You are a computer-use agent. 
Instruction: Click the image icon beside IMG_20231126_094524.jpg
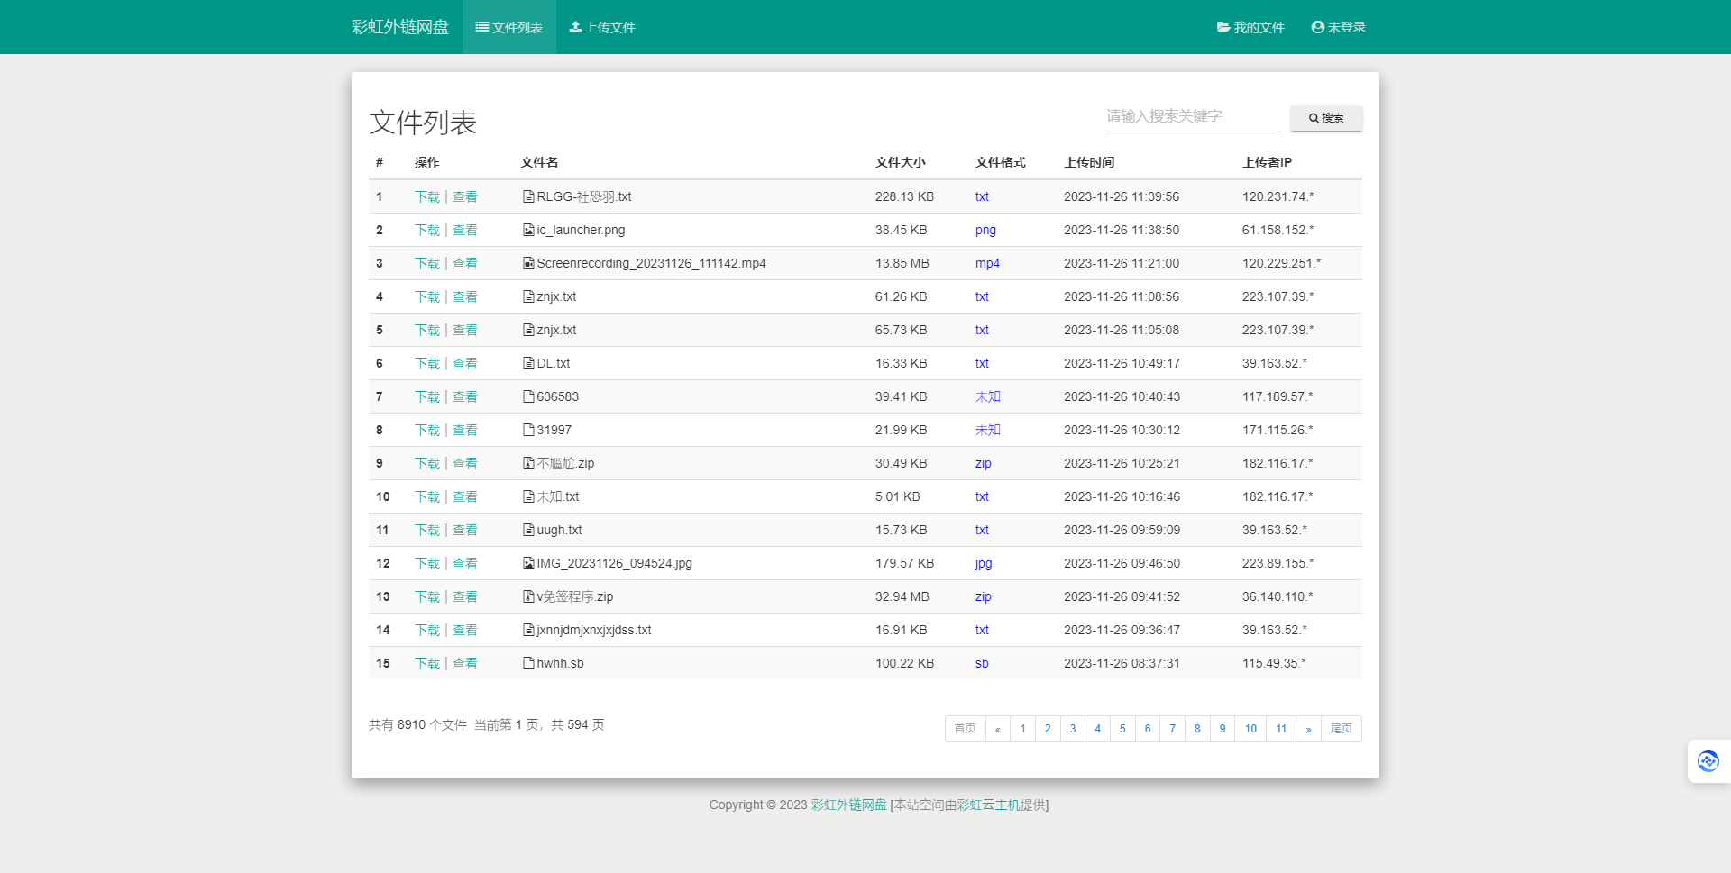point(528,563)
